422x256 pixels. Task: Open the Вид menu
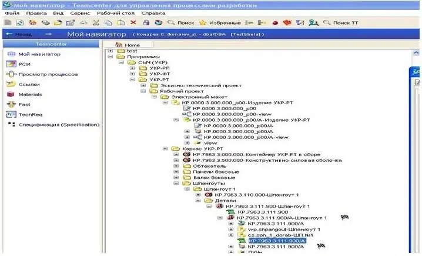pos(58,13)
